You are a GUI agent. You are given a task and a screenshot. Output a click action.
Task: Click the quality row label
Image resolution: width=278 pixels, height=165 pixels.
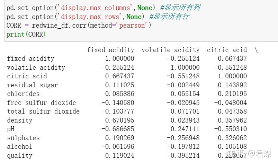19,156
